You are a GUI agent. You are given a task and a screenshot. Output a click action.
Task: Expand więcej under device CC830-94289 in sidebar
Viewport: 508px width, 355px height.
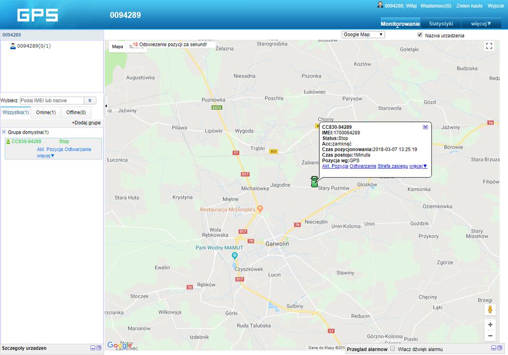pos(46,156)
